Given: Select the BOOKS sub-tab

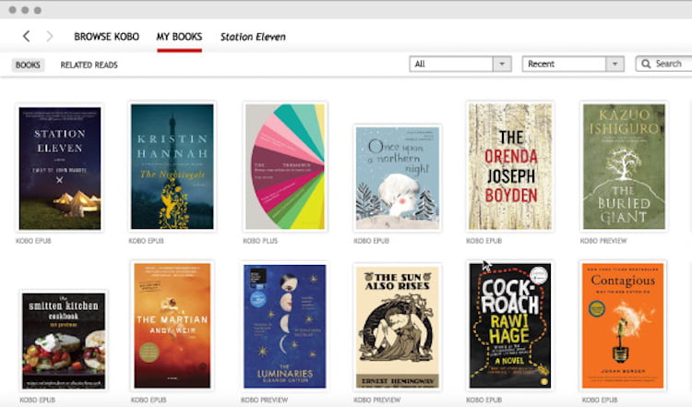Looking at the screenshot, I should coord(28,65).
